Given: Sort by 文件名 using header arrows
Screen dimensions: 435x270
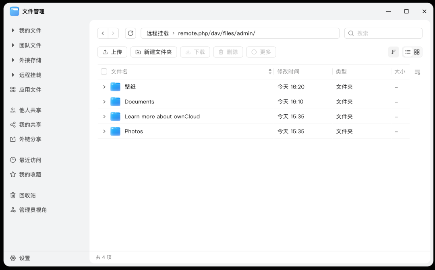Looking at the screenshot, I should click(x=270, y=72).
